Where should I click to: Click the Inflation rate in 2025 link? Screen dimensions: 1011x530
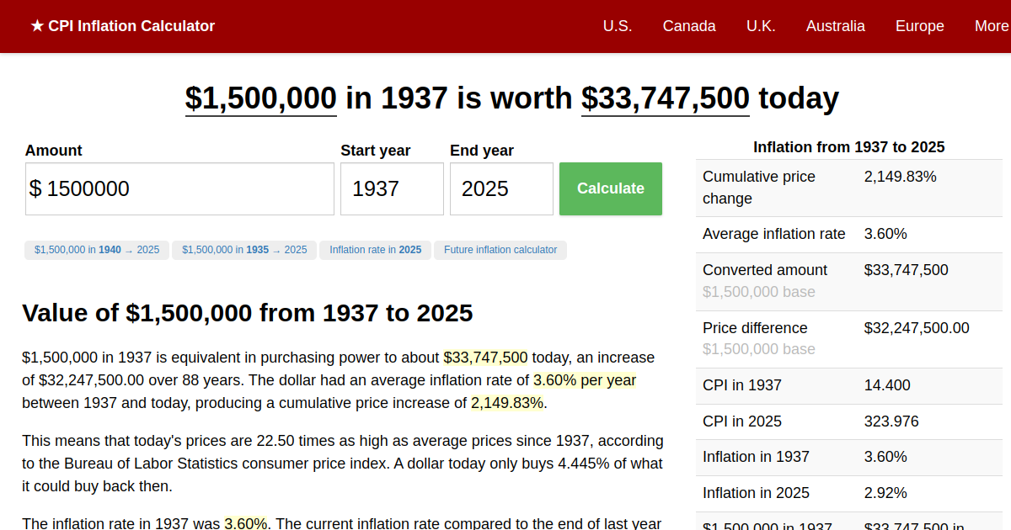[x=375, y=250]
